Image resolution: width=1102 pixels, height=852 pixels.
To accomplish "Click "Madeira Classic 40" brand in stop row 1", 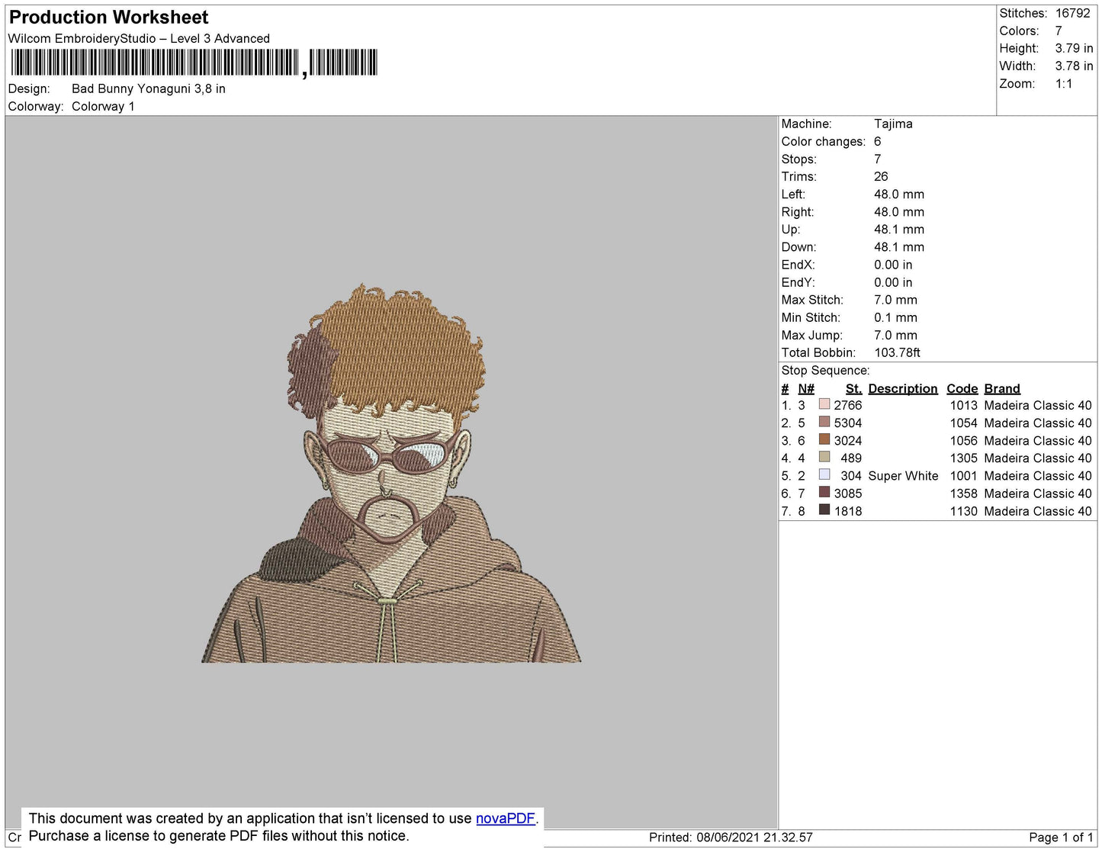I will [1038, 406].
